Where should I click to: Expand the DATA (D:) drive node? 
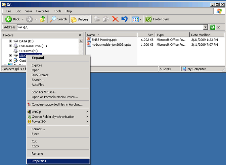point(10,41)
